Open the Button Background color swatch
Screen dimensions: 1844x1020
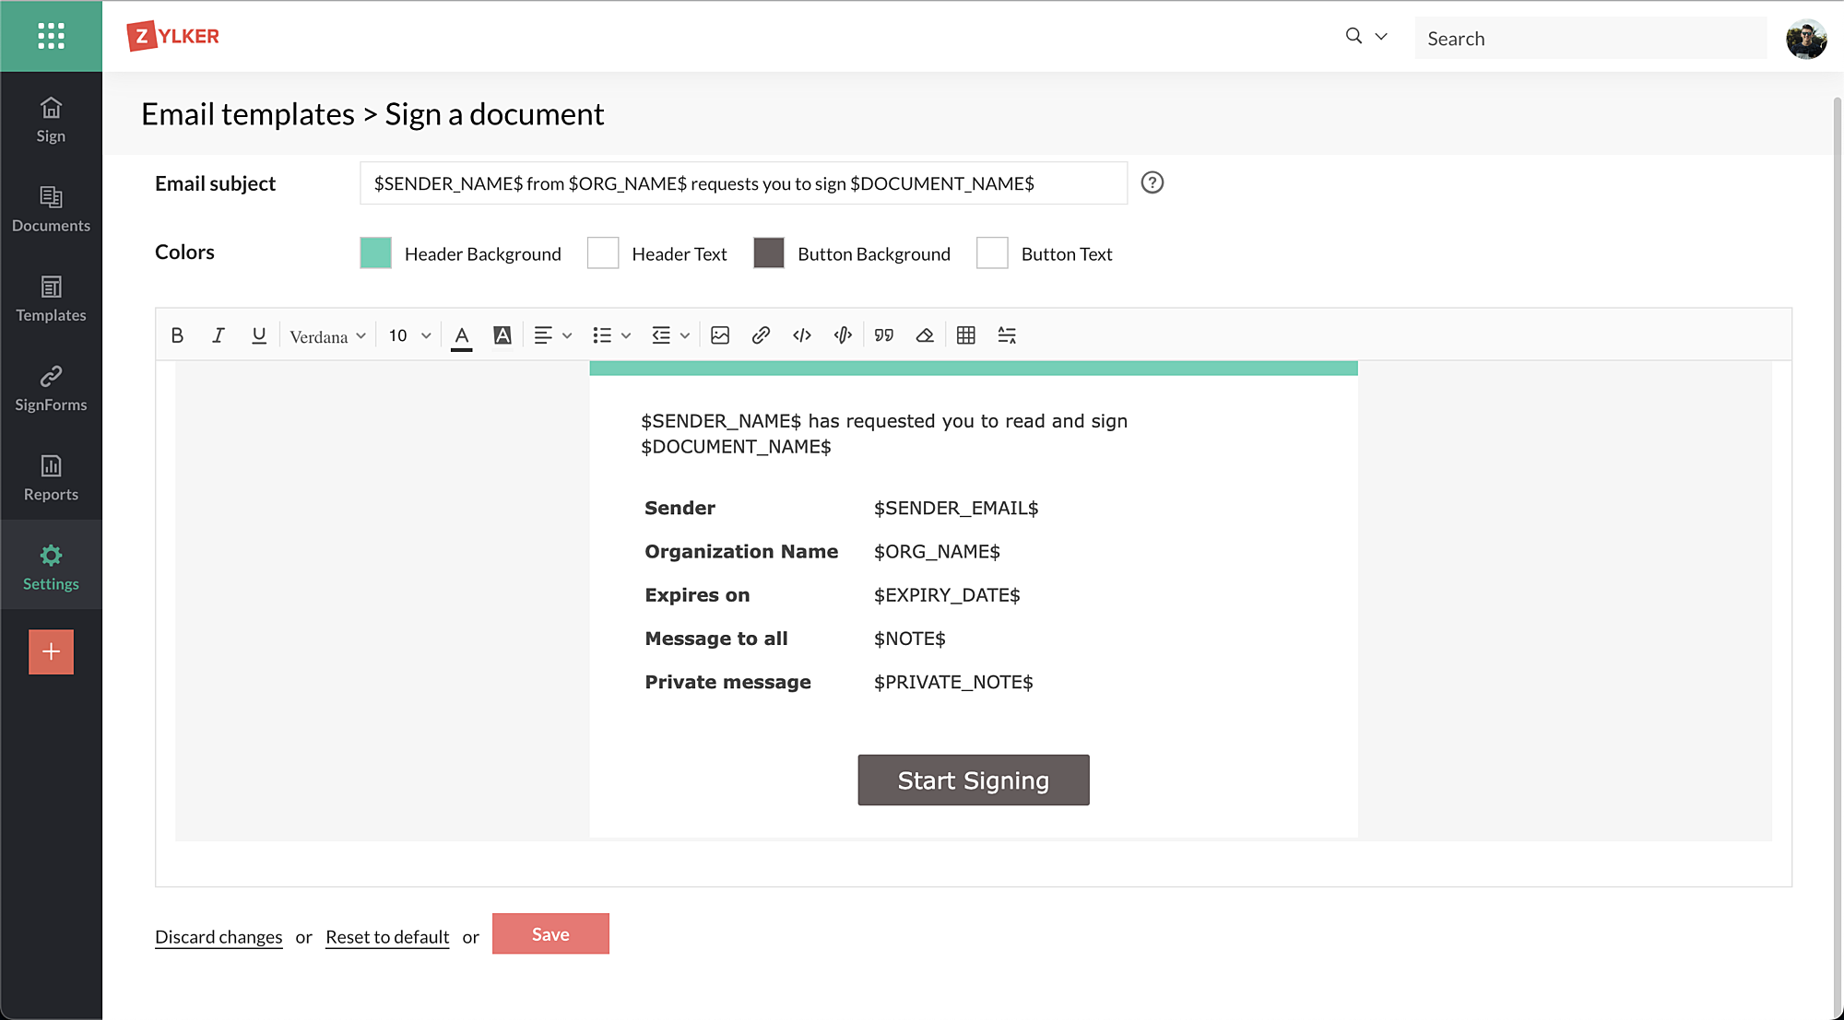pyautogui.click(x=768, y=253)
